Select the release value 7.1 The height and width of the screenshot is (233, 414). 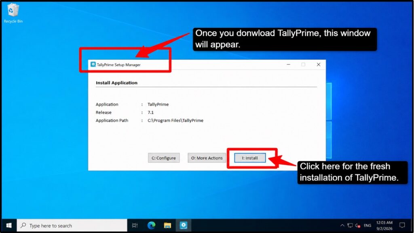pos(150,112)
